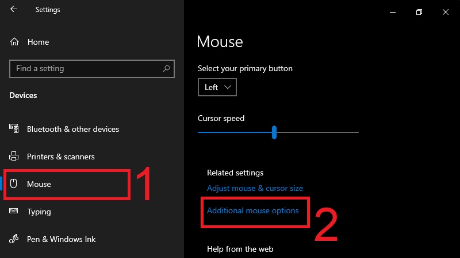Click Additional mouse options link
The image size is (460, 258).
pyautogui.click(x=252, y=210)
